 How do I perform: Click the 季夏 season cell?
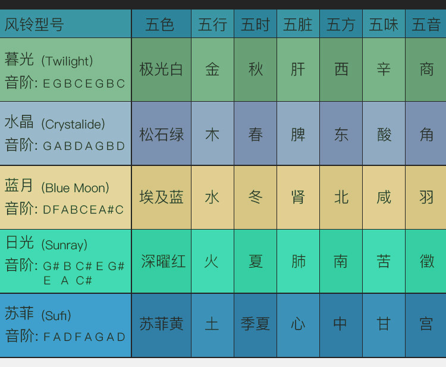tap(255, 324)
